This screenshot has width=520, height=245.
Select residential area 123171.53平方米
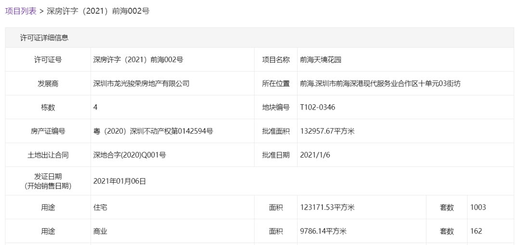pos(327,208)
